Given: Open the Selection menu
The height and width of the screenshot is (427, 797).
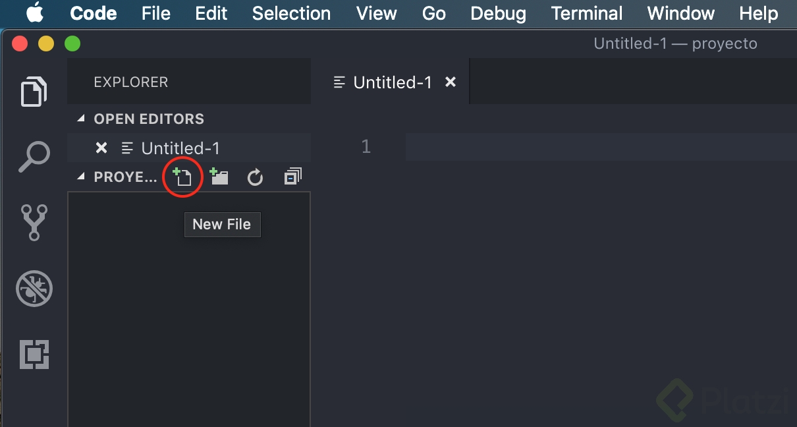Looking at the screenshot, I should (x=291, y=13).
